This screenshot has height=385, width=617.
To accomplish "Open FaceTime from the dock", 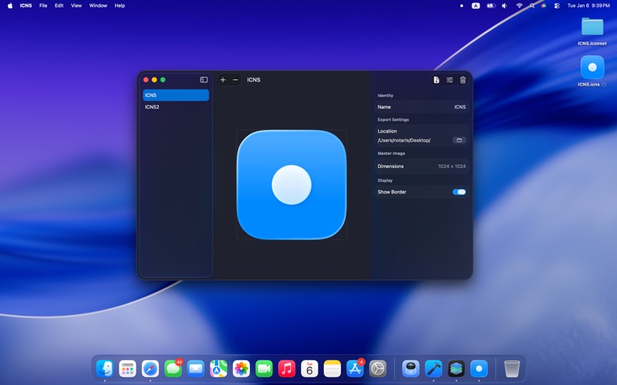I will (x=264, y=369).
